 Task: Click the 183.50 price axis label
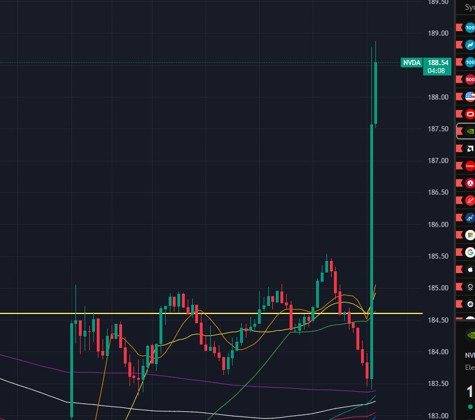[x=438, y=384]
